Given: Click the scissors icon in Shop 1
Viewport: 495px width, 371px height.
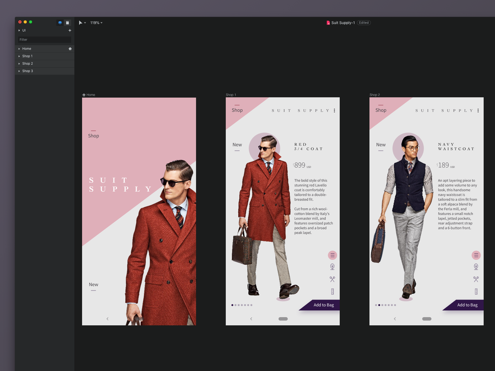Looking at the screenshot, I should [x=332, y=279].
